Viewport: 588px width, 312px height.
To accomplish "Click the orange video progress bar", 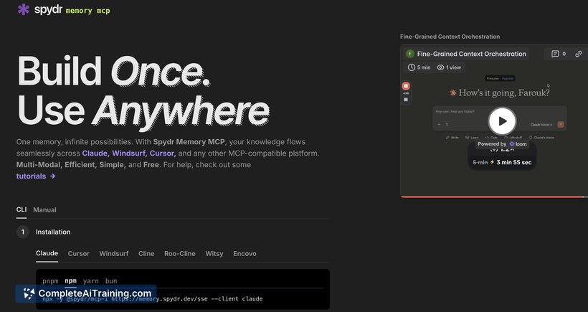I will click(x=494, y=197).
